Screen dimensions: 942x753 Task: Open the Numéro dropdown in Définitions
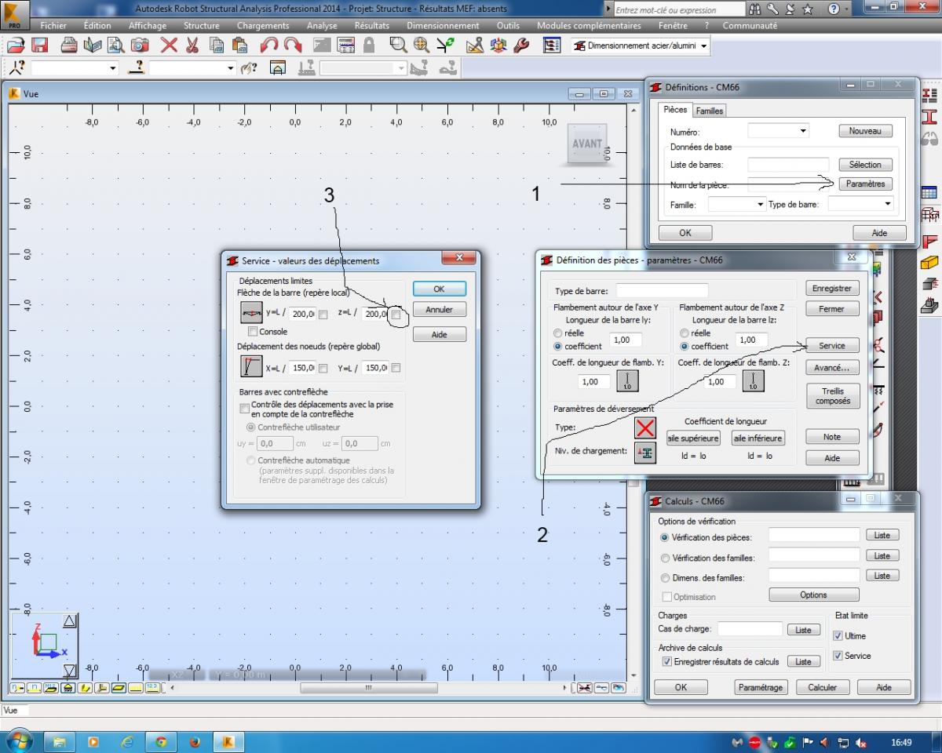802,132
